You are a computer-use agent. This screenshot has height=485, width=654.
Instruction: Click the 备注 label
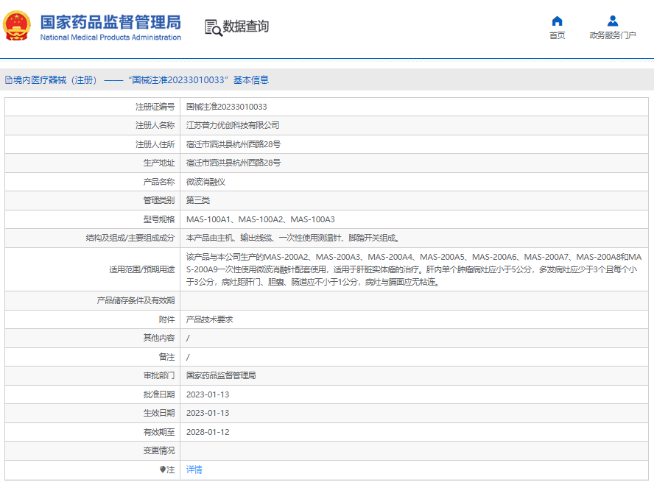pos(167,357)
